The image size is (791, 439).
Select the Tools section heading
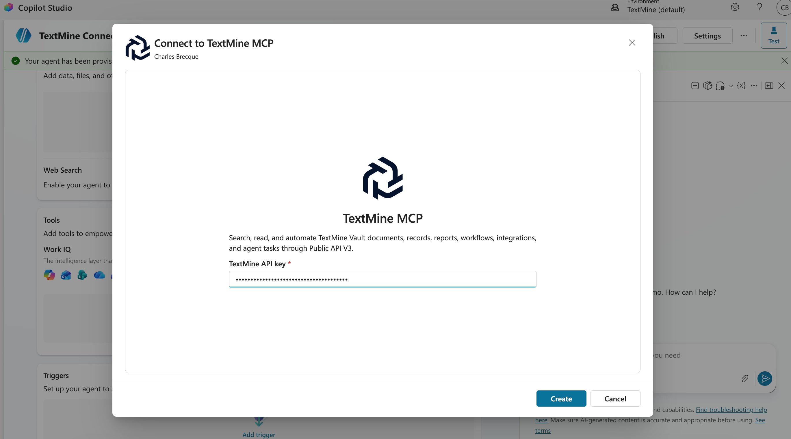point(52,220)
